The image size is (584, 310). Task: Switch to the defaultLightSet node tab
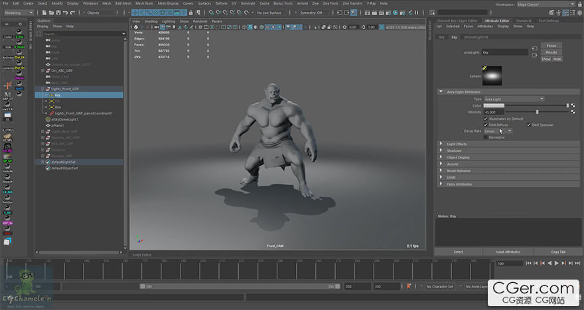(476, 37)
